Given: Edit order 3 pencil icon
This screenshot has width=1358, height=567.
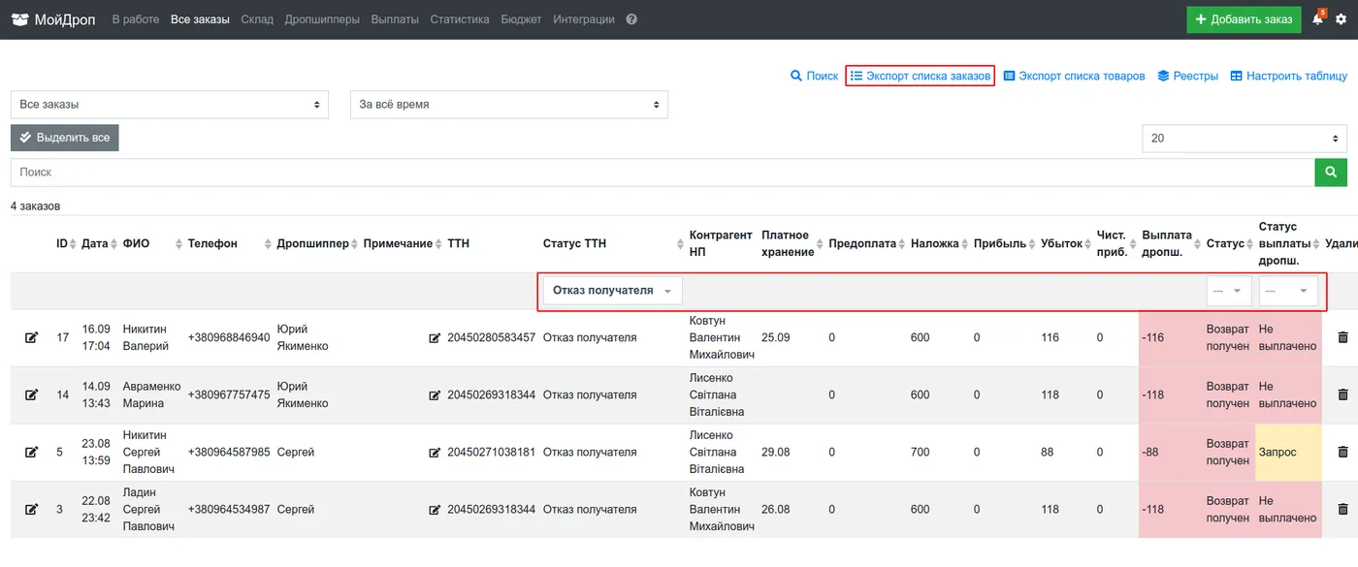Looking at the screenshot, I should (x=31, y=509).
